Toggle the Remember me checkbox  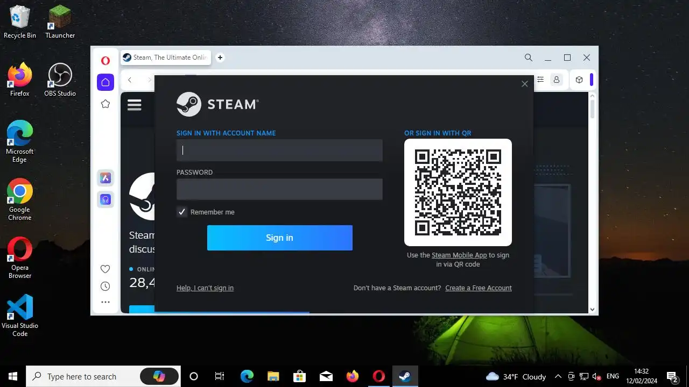pyautogui.click(x=182, y=212)
